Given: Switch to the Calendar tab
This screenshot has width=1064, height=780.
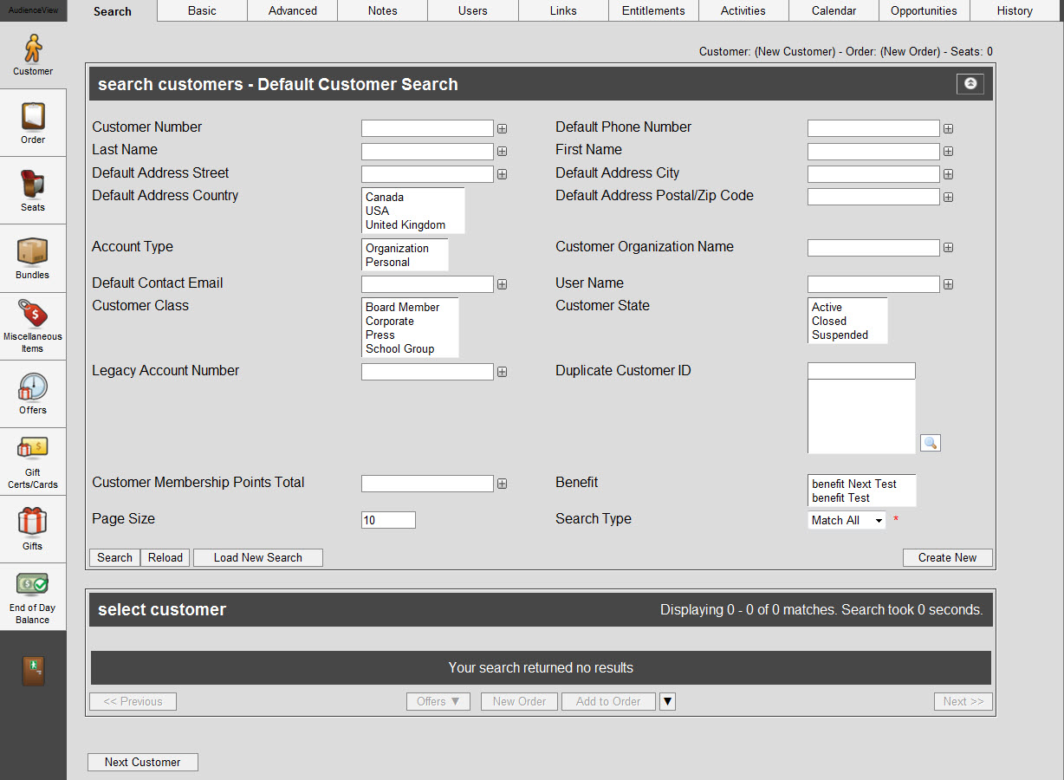Looking at the screenshot, I should 834,10.
